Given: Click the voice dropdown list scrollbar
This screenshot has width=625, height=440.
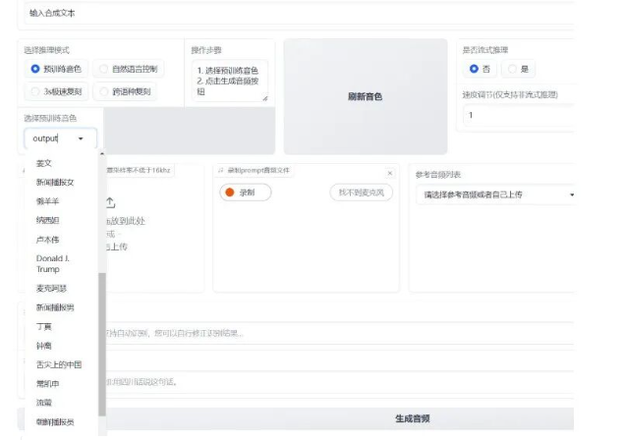Looking at the screenshot, I should tap(102, 345).
